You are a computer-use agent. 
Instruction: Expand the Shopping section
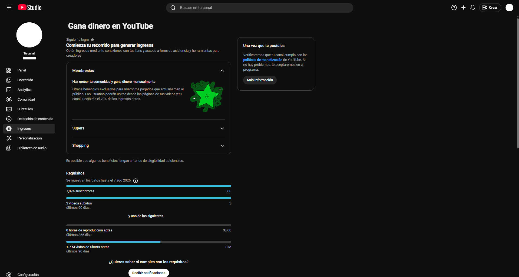(222, 146)
